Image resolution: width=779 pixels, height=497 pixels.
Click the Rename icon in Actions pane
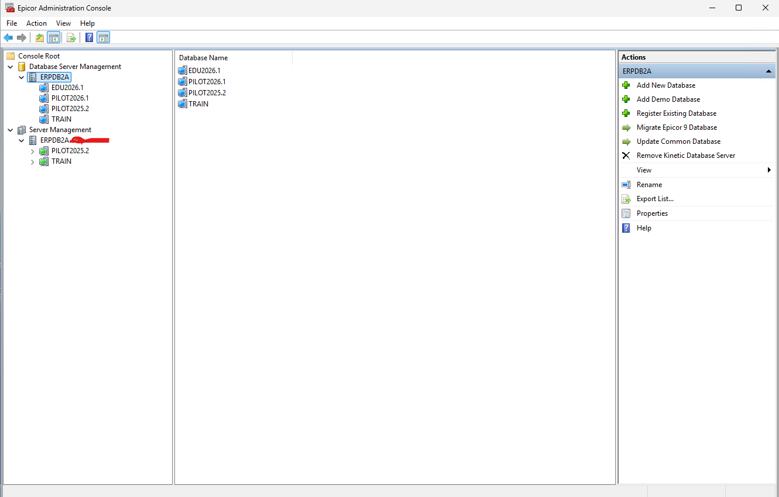click(626, 185)
